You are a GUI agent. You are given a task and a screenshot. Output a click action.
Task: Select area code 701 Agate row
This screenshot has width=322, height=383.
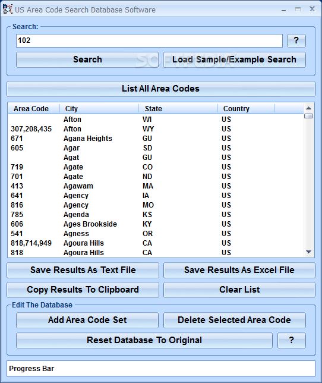156,177
